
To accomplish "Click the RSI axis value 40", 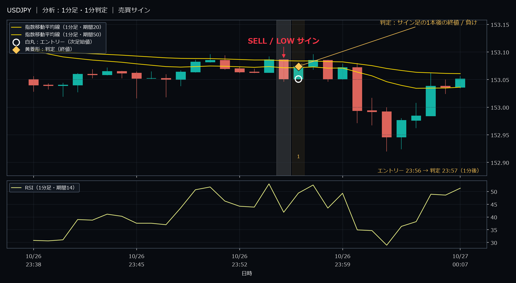I will pyautogui.click(x=494, y=217).
